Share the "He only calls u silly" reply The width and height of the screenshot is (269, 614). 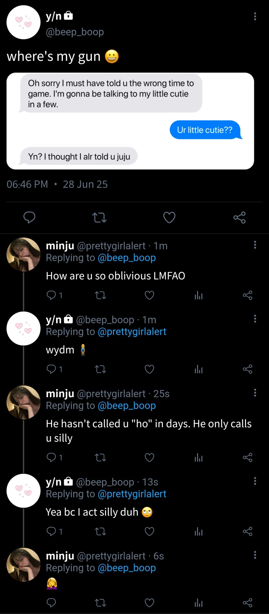click(248, 458)
